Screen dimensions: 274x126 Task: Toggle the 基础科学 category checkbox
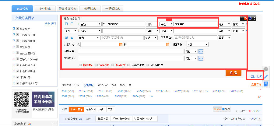[18, 29]
